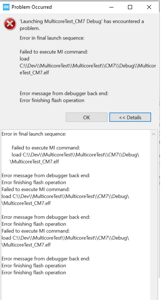Viewport: 164px width, 300px height.
Task: Click 'Error in final launch sequence:' in the details pane
Action: pos(34,134)
